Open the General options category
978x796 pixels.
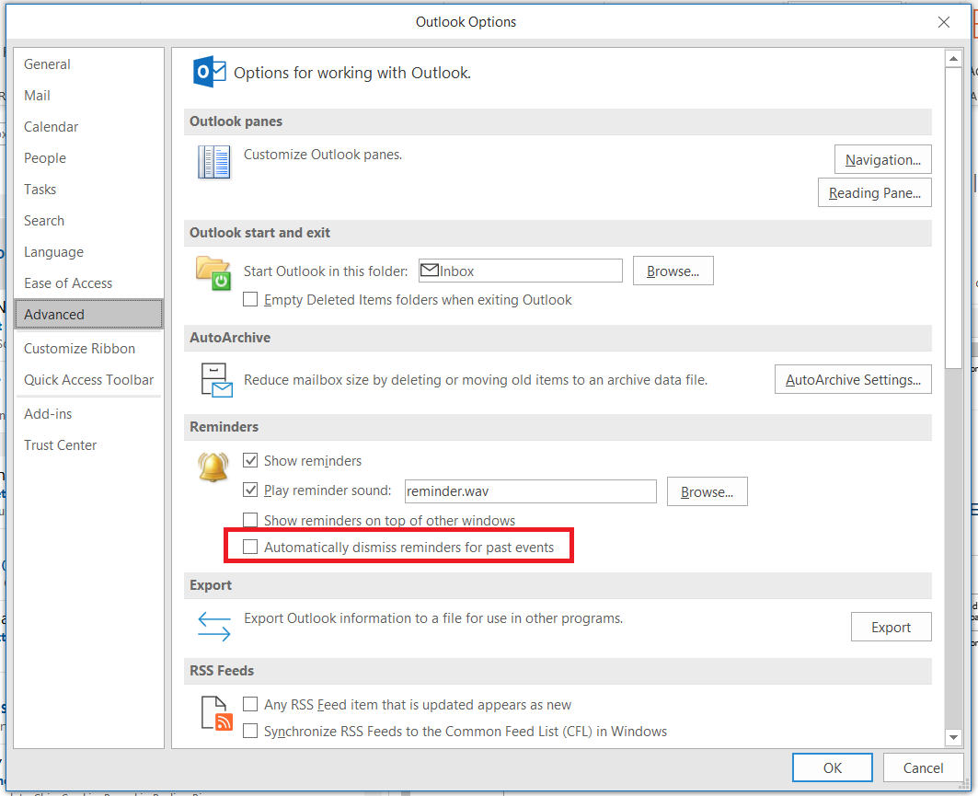(x=88, y=64)
